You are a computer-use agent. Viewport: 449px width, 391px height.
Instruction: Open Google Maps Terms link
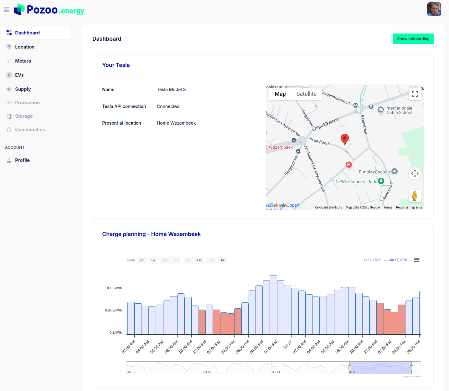[x=388, y=207]
